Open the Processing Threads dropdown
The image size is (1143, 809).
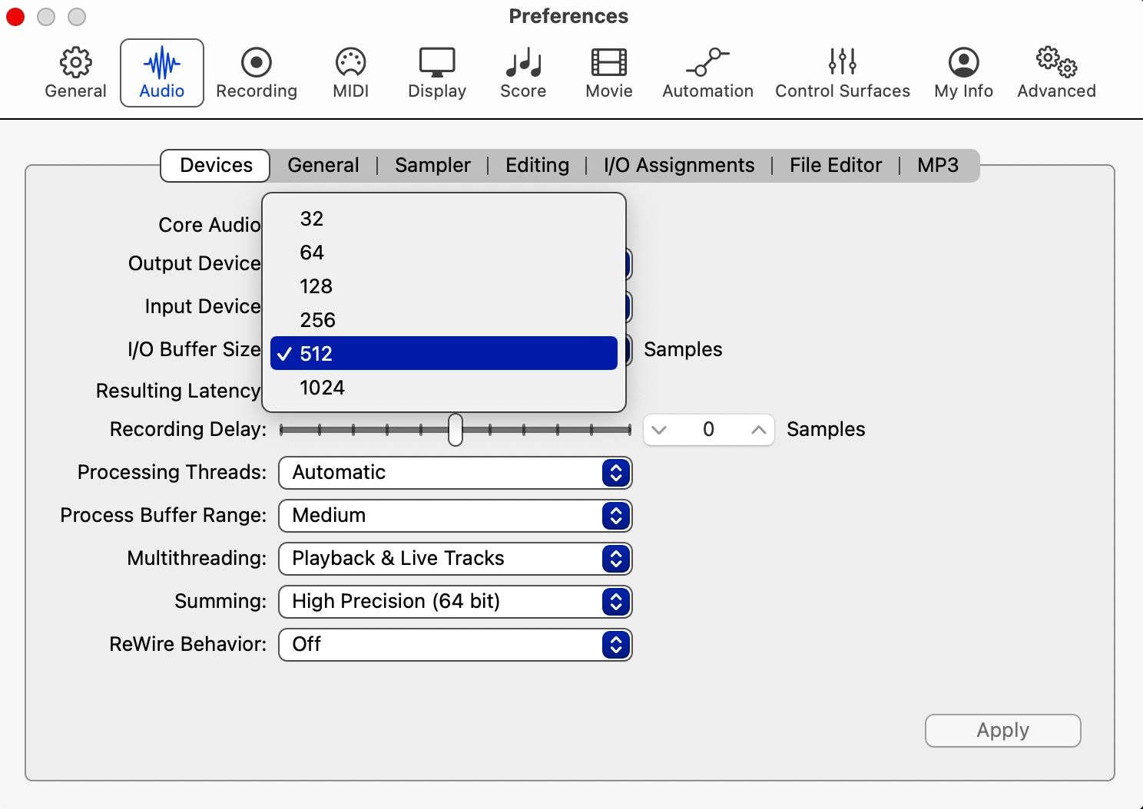[455, 473]
